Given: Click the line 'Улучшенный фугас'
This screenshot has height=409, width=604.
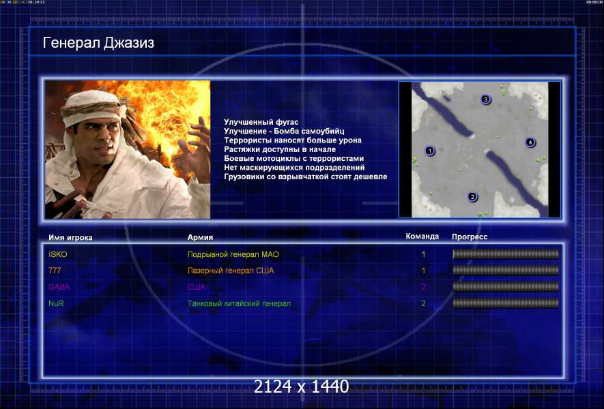Looking at the screenshot, I should [261, 122].
